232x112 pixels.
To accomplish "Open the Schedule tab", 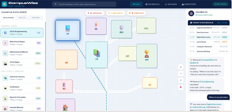I will (x=152, y=4).
